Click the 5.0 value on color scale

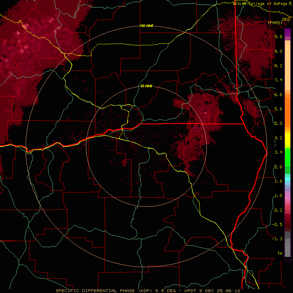pos(278,123)
